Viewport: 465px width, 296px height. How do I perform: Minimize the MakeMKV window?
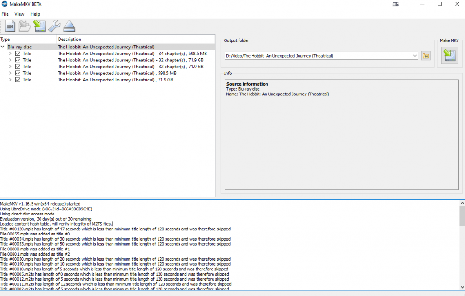pos(422,4)
